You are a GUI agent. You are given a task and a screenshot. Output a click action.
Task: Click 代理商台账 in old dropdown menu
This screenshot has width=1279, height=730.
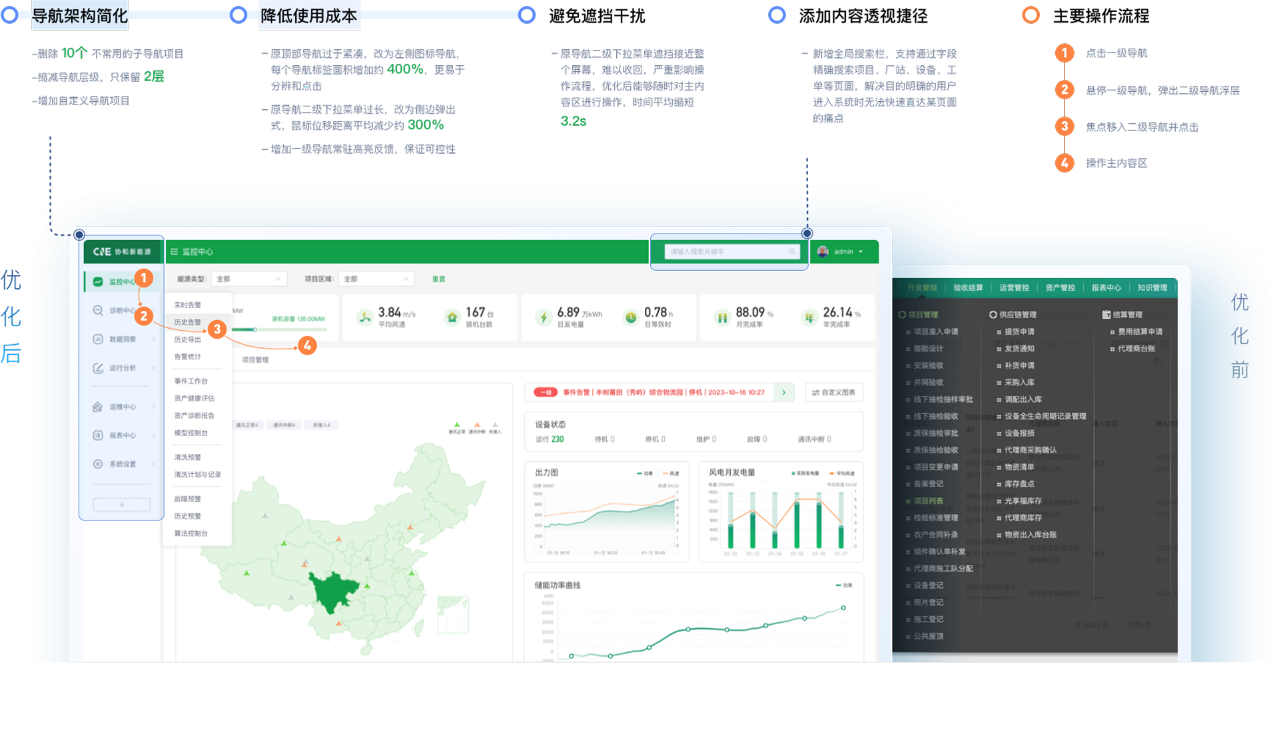pyautogui.click(x=1136, y=349)
